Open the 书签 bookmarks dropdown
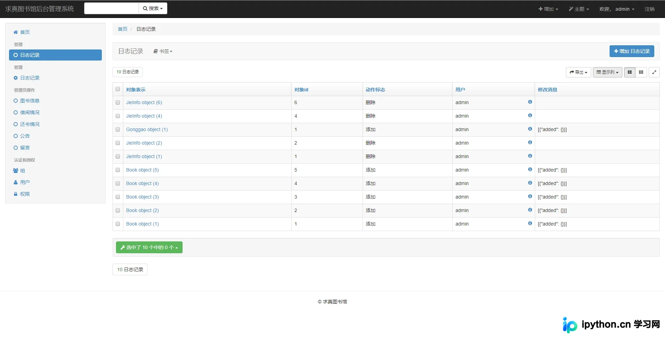The image size is (665, 339). click(163, 51)
